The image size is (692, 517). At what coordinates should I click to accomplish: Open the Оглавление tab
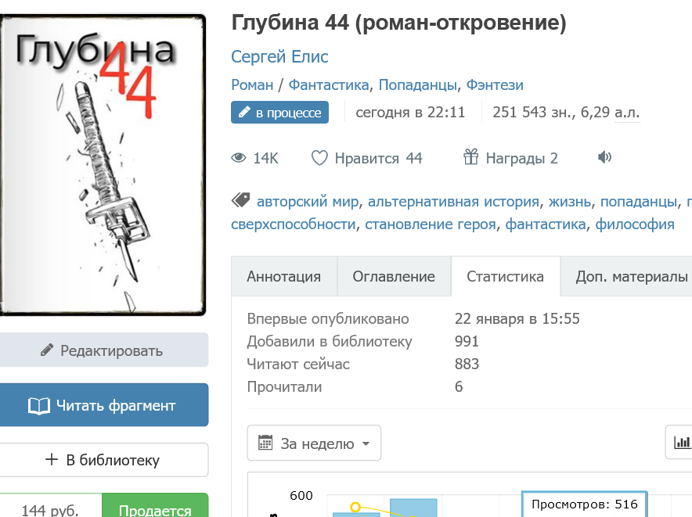click(x=394, y=276)
